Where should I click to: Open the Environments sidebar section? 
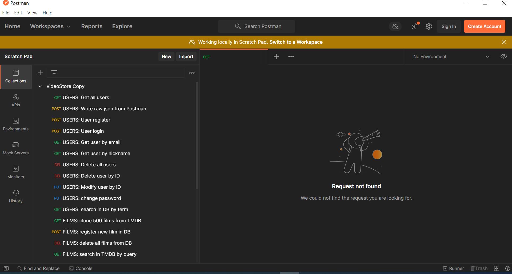[x=16, y=124]
